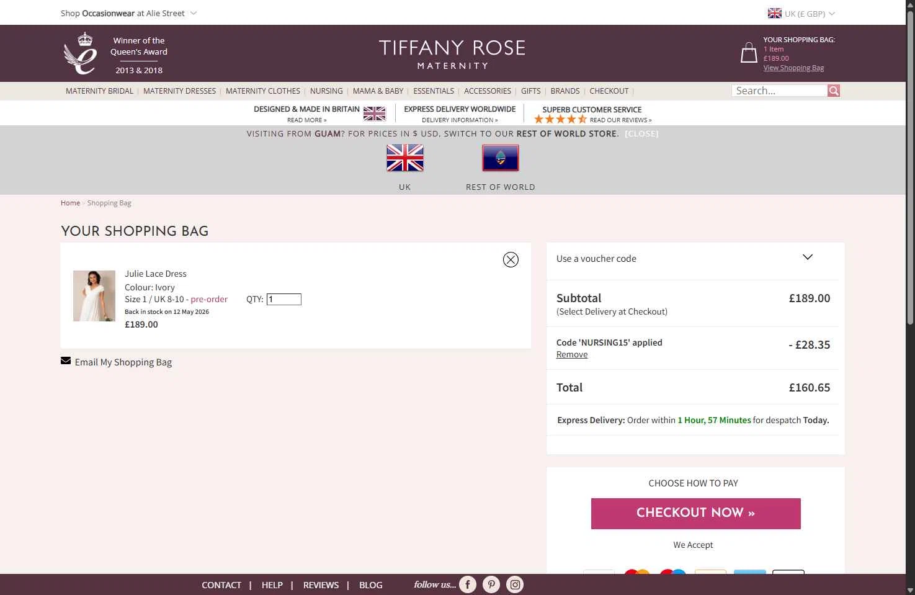Click the Queen's Award emblem logo
Screen dimensions: 915x595
pos(81,53)
